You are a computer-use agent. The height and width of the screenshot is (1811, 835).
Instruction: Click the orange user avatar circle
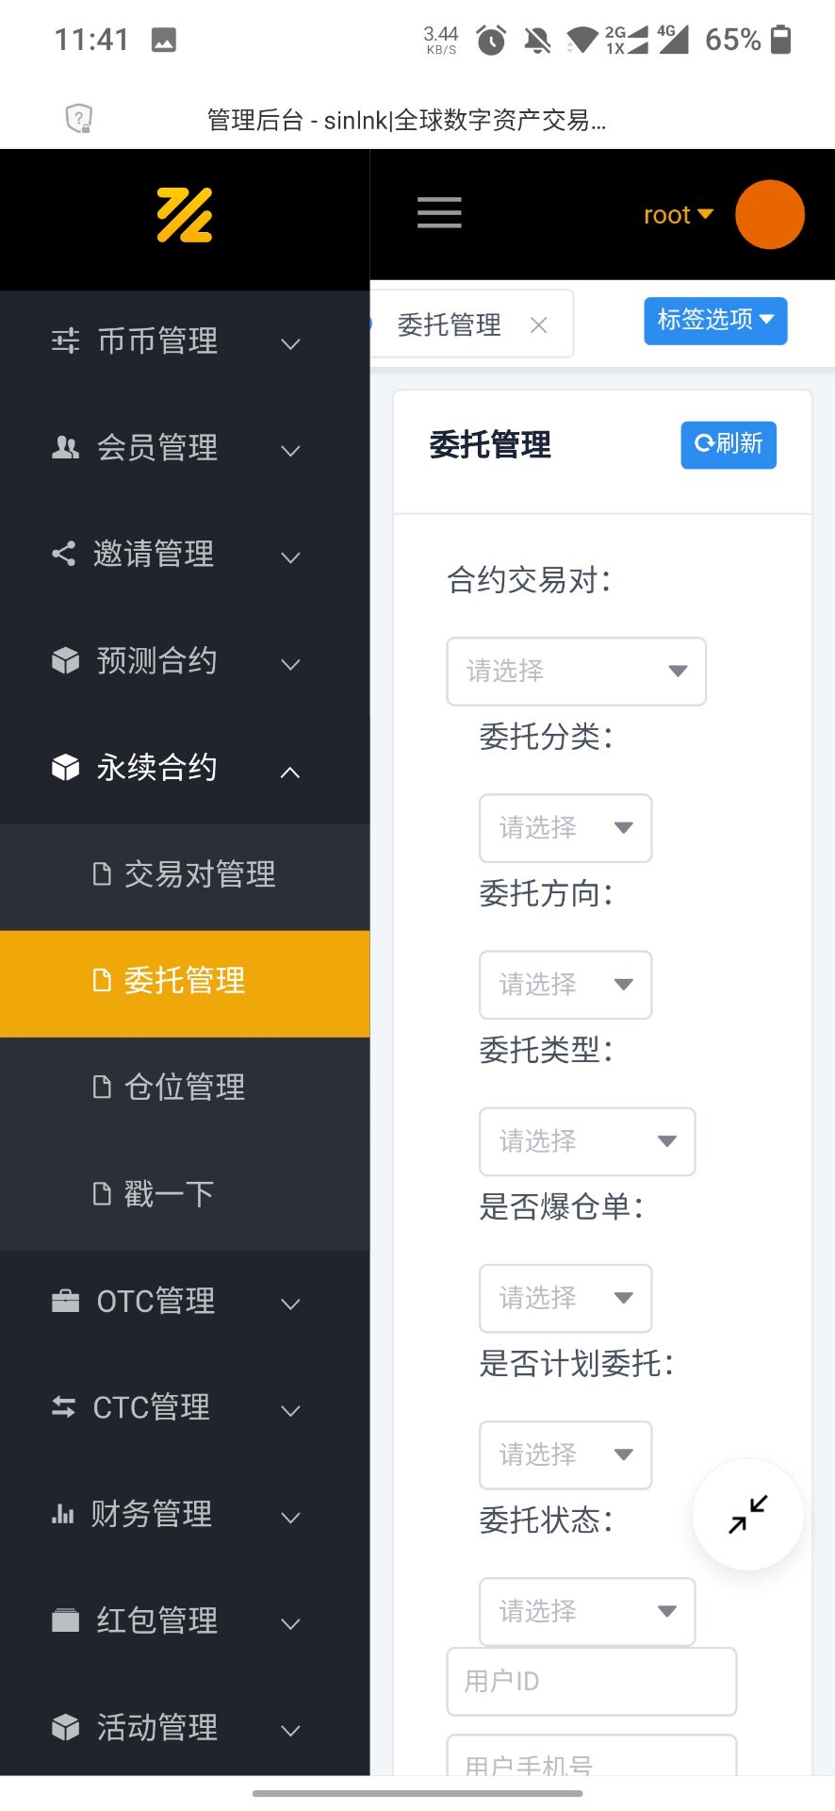point(769,215)
